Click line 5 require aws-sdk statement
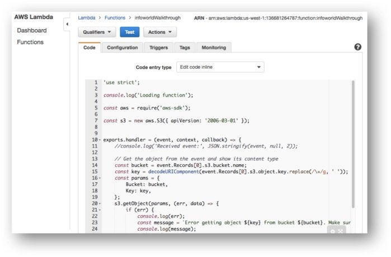The height and width of the screenshot is (257, 391). (147, 108)
